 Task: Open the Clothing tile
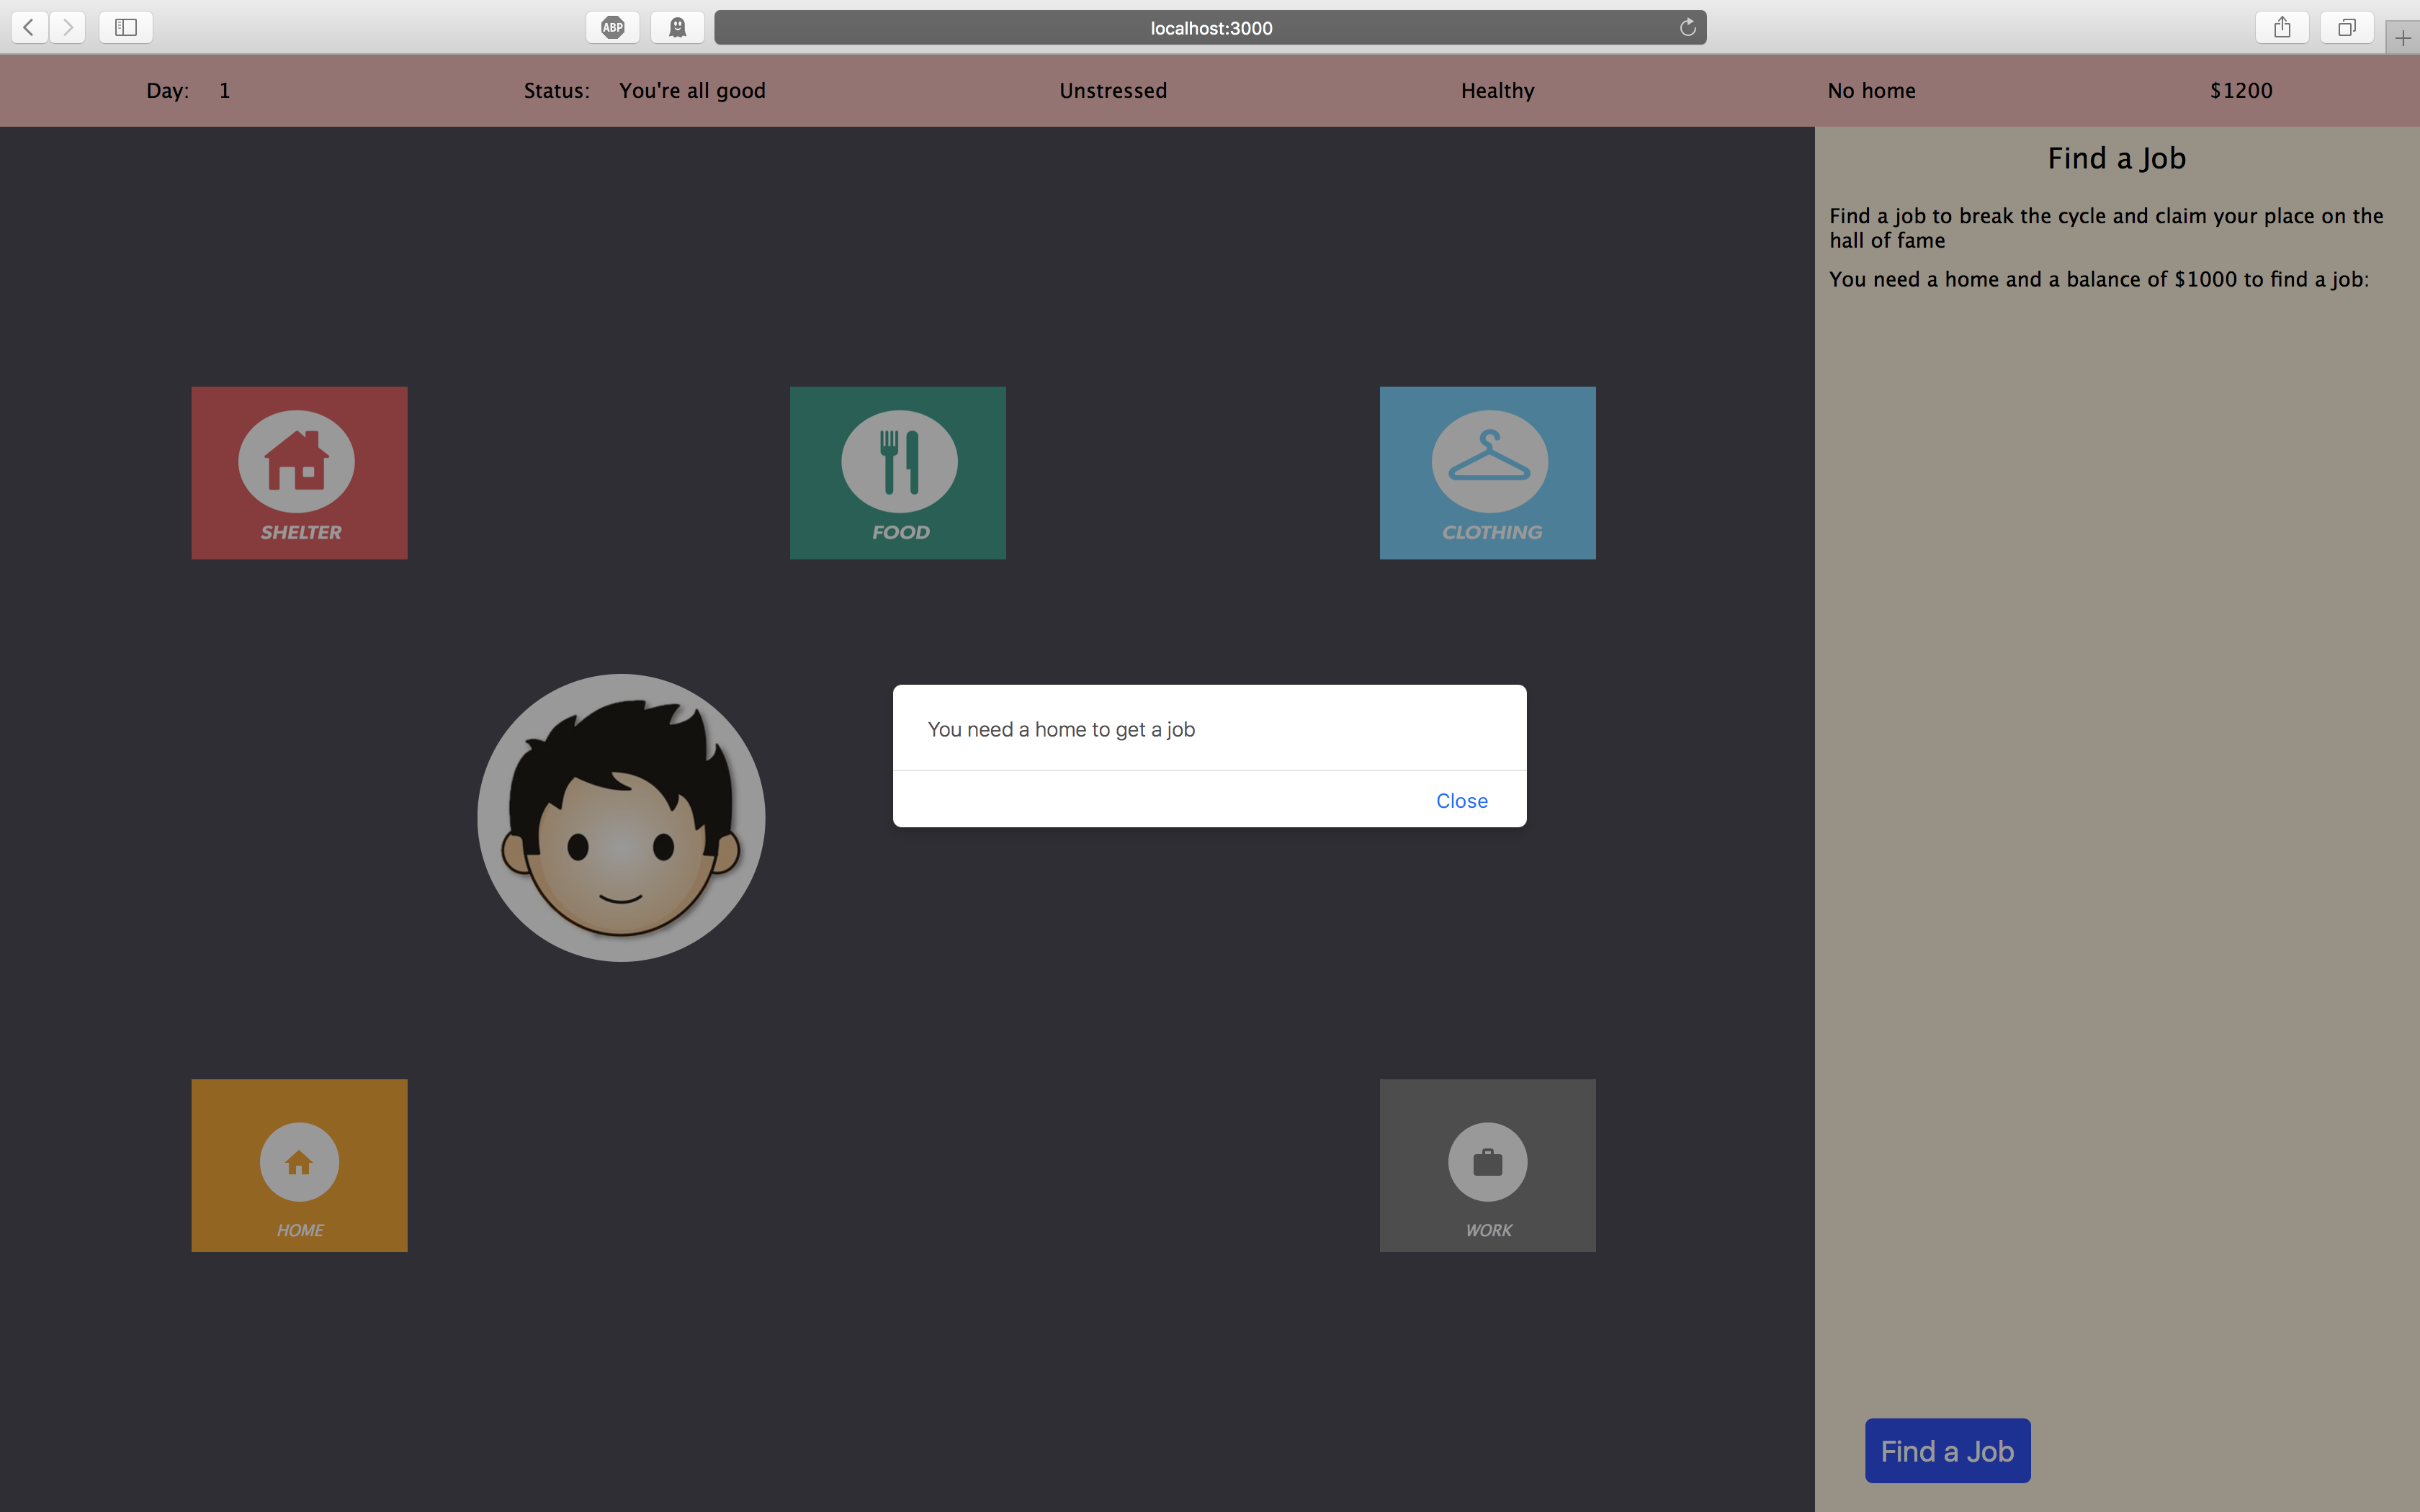point(1487,472)
